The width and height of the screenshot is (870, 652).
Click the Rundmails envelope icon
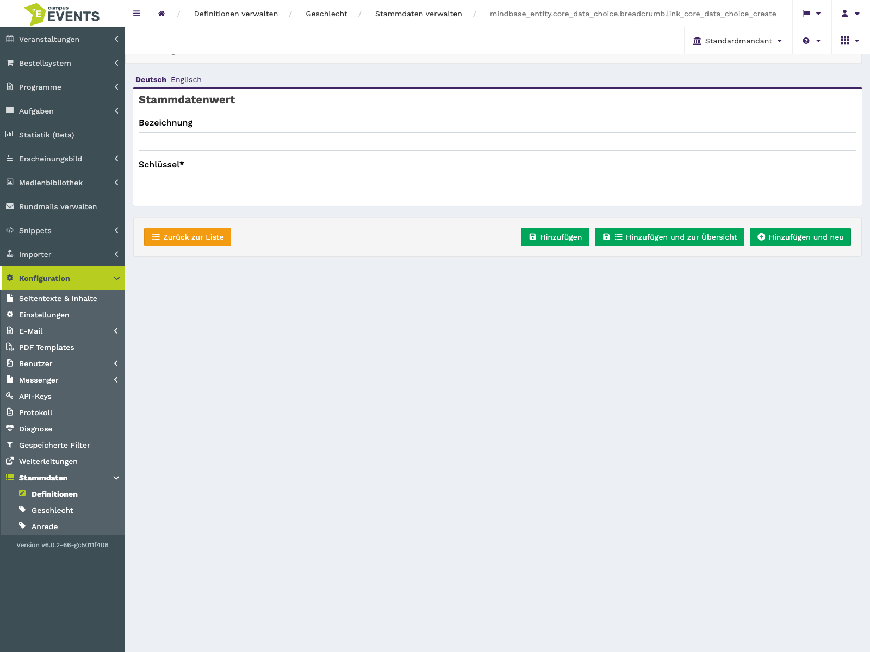click(10, 206)
